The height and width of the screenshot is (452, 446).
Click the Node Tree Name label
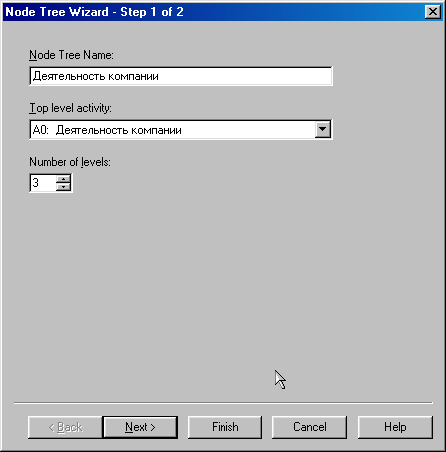71,55
